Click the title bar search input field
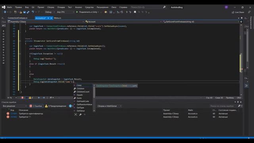This screenshot has height=143, width=254. point(146,7)
